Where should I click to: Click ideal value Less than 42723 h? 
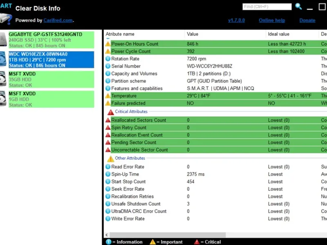coord(287,44)
